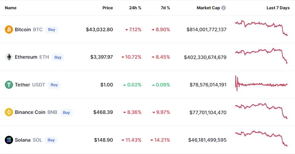Sort by the 7d % column header
Screen dimensions: 295x154
(165, 8)
